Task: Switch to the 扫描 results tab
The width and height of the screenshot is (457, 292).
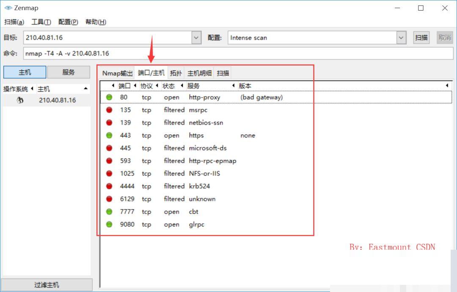Action: [x=223, y=73]
